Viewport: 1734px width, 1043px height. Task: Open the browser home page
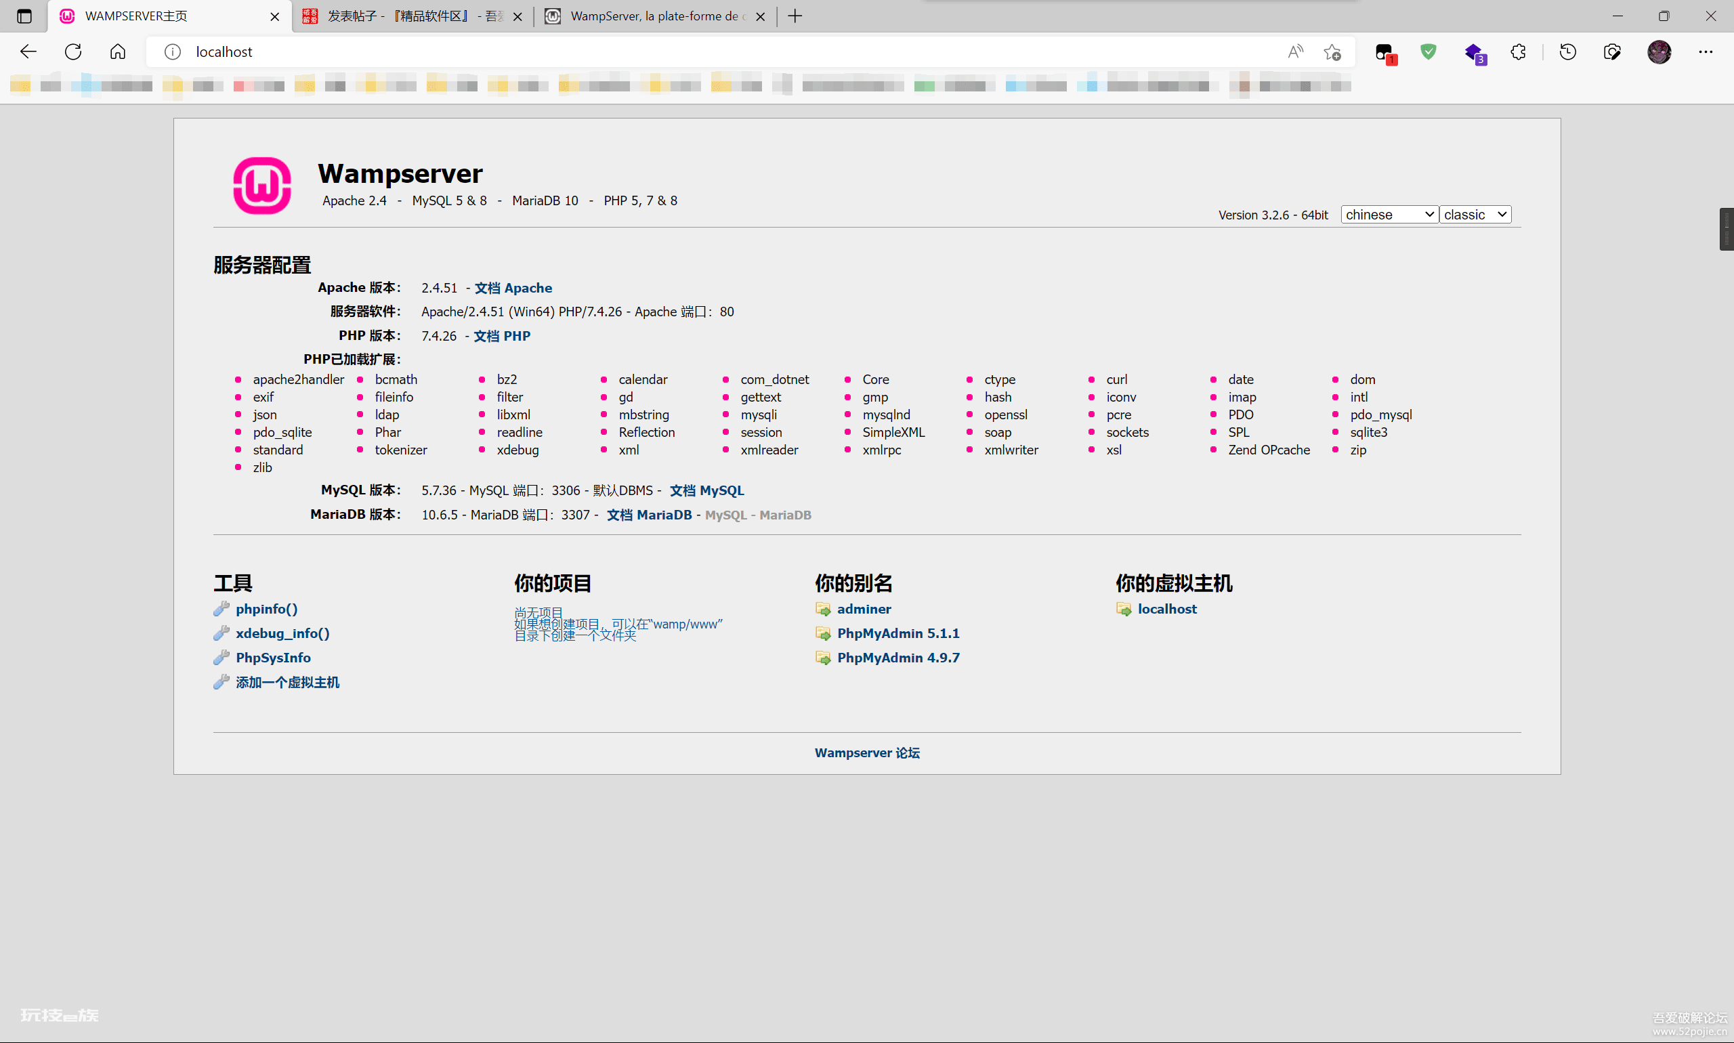pyautogui.click(x=117, y=51)
